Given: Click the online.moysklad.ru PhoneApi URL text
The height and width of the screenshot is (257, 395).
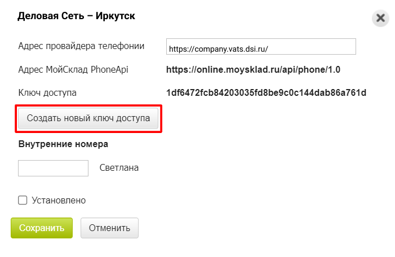Looking at the screenshot, I should click(253, 69).
